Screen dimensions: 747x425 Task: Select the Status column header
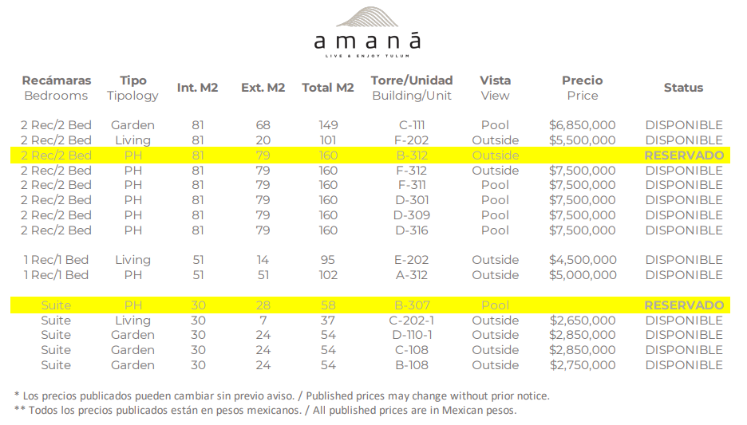[683, 88]
